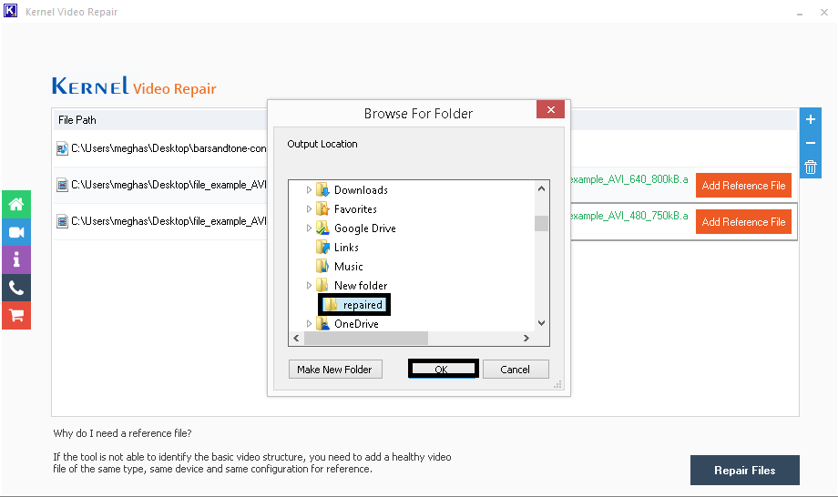Open the info sidebar icon

[x=16, y=260]
